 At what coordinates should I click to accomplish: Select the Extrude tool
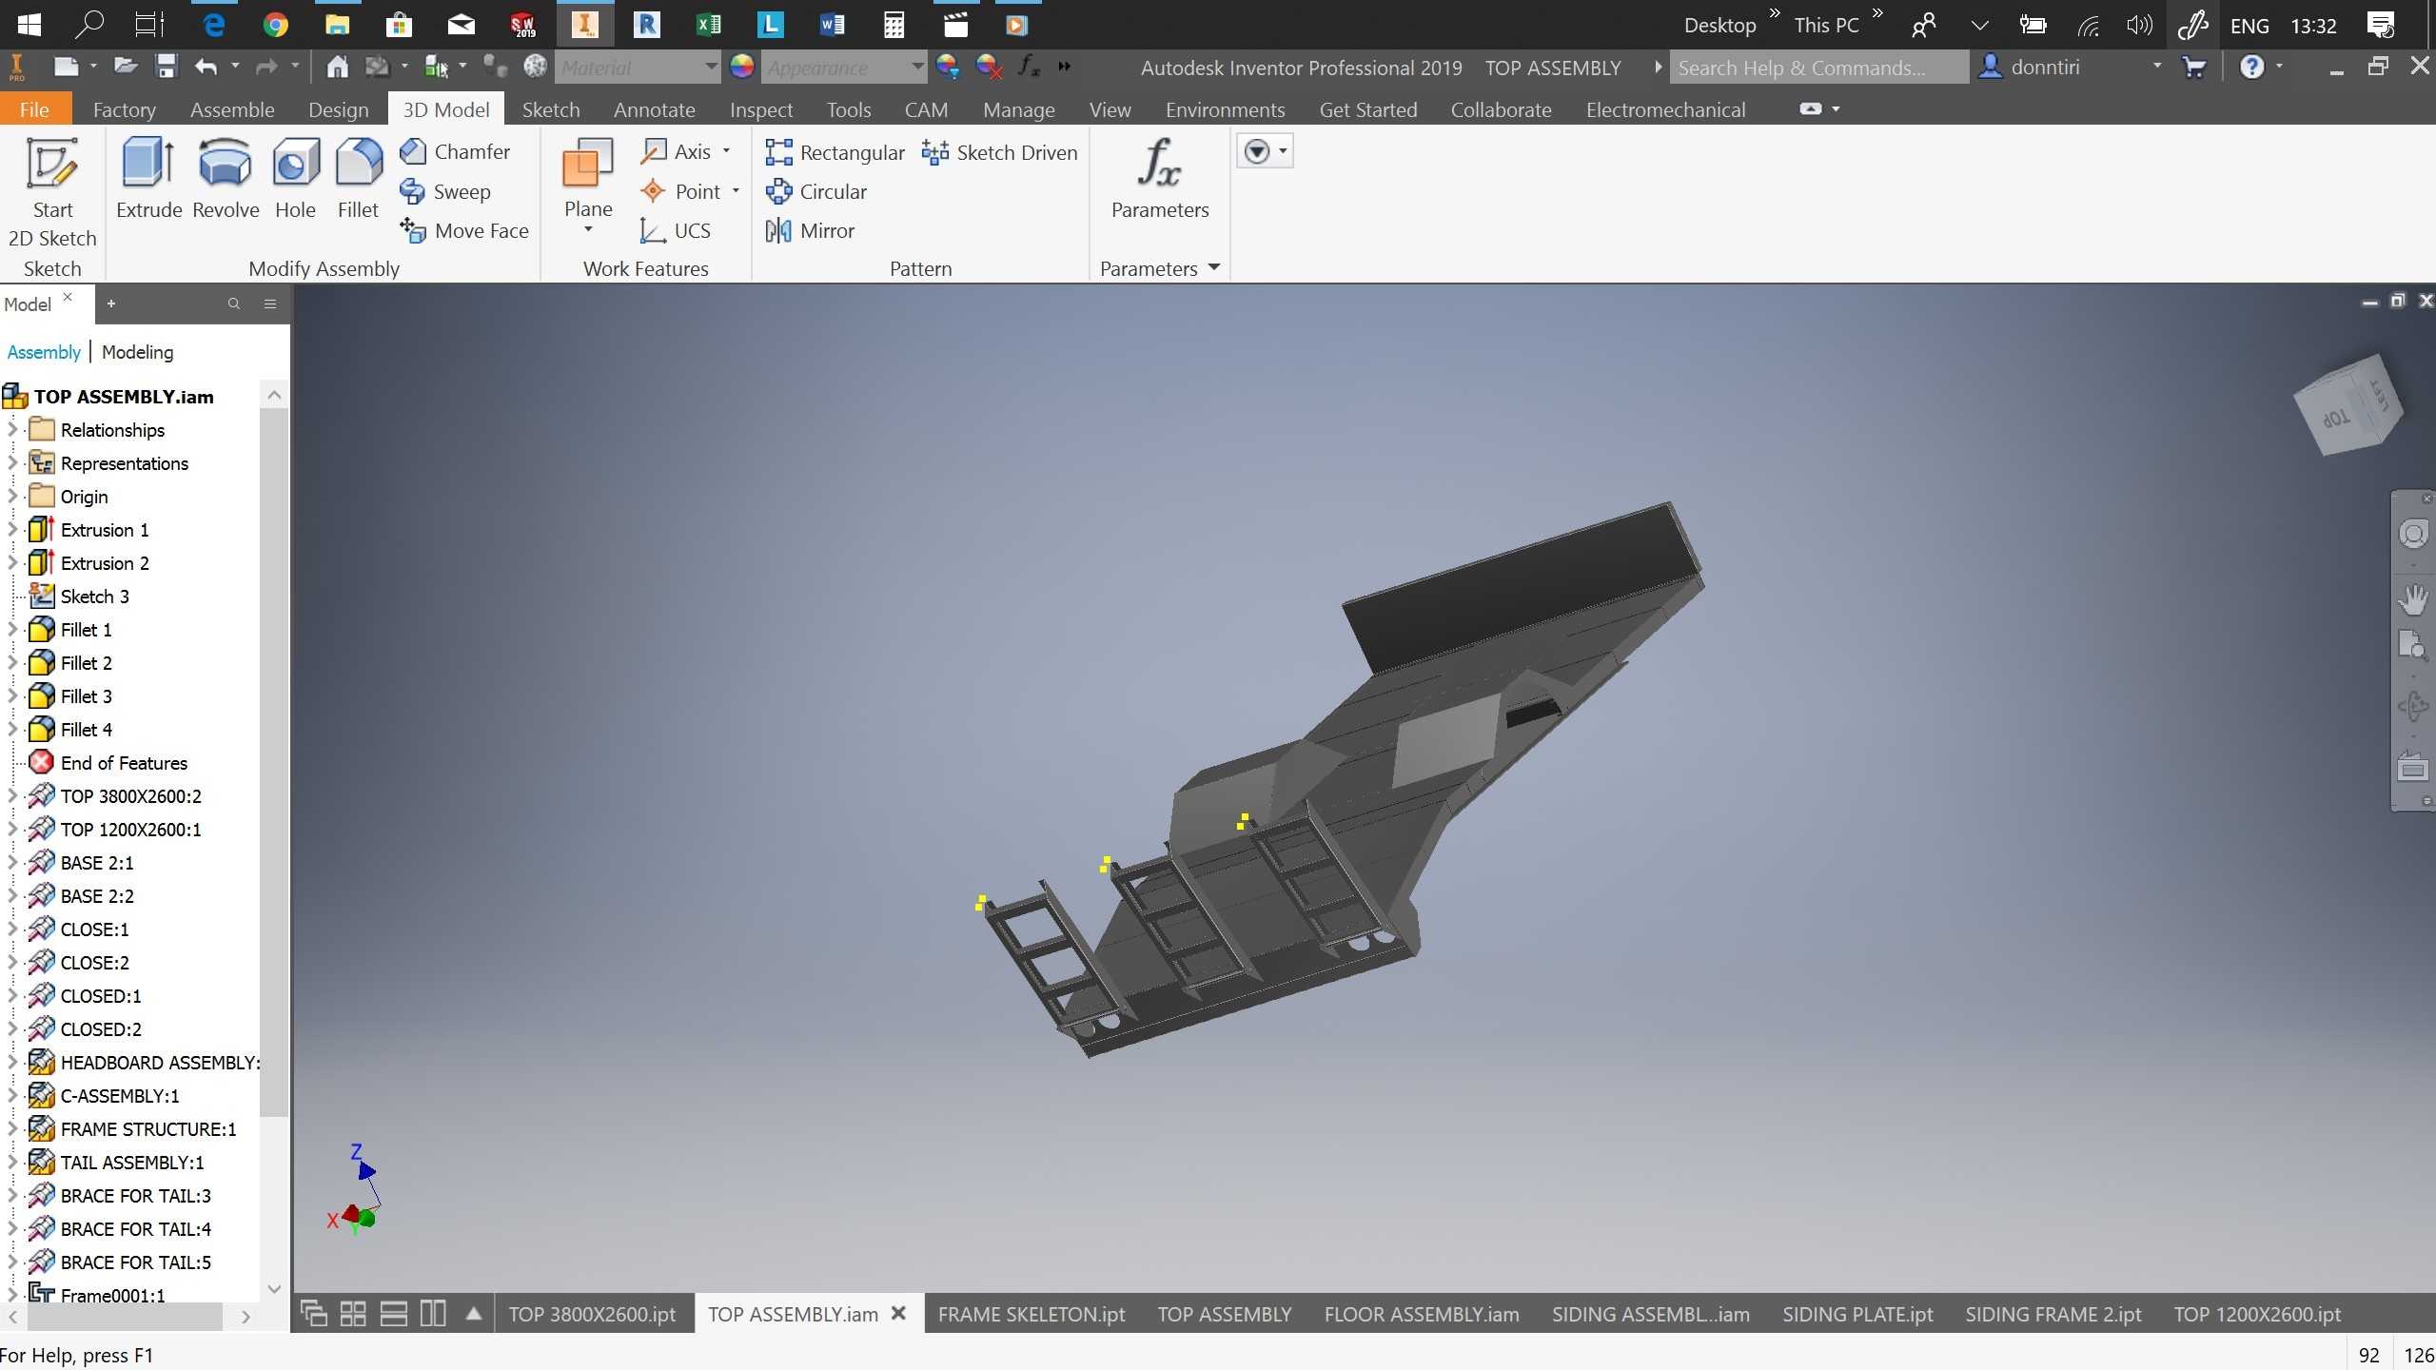pos(148,179)
